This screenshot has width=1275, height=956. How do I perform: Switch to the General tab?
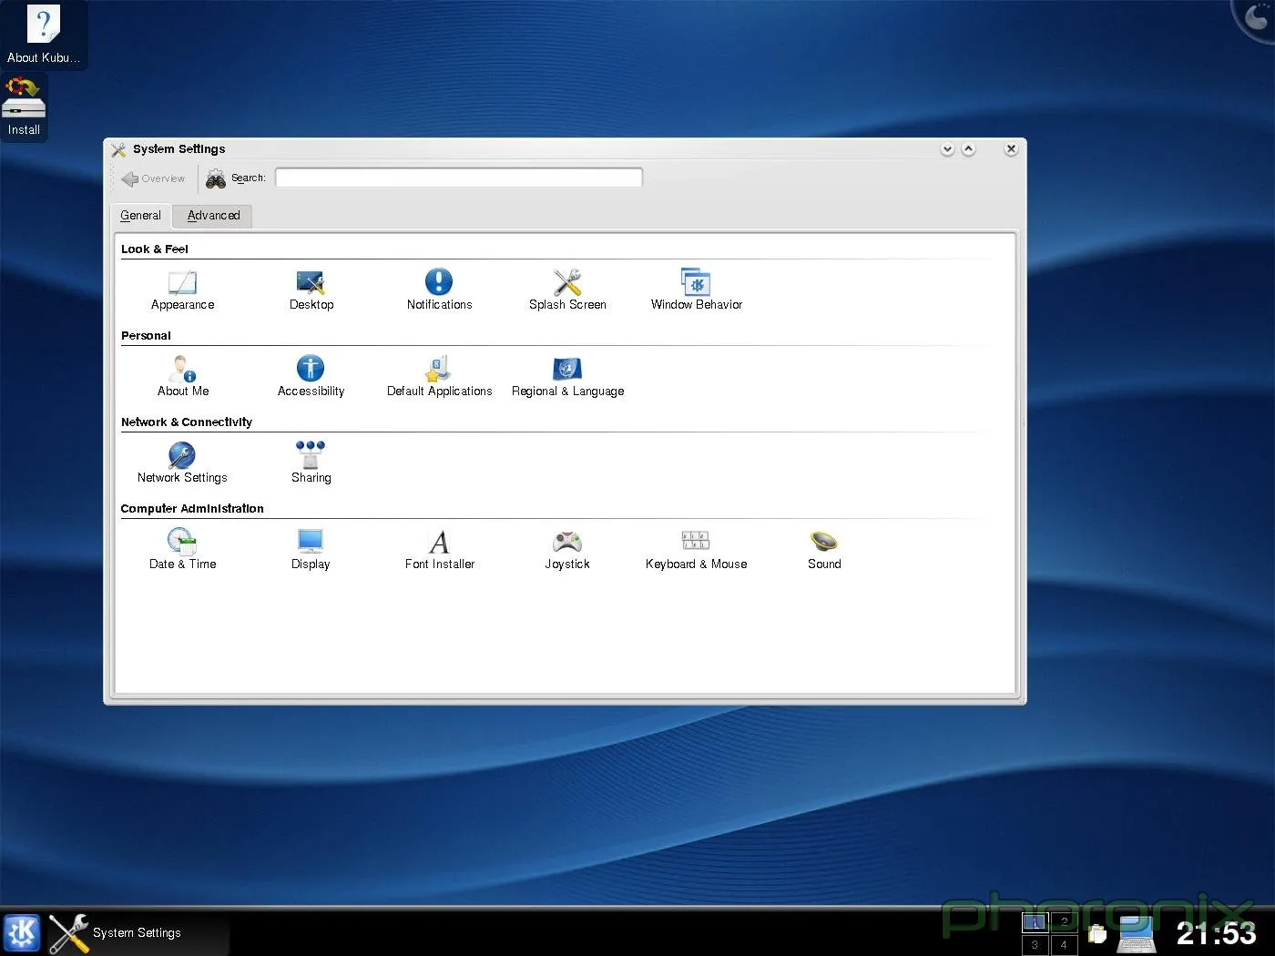pyautogui.click(x=140, y=216)
